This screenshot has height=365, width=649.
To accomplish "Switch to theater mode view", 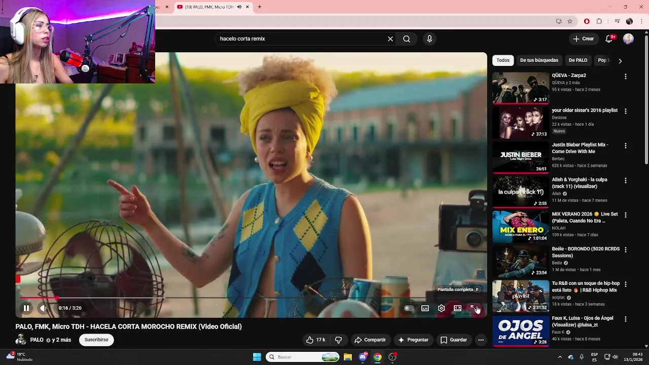I will [x=457, y=308].
